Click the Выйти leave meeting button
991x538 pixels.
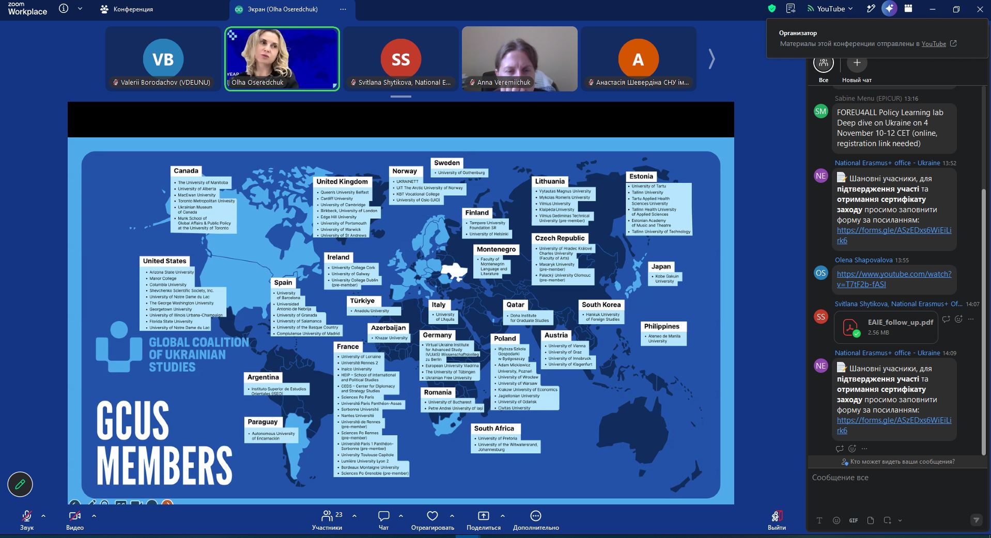click(x=777, y=520)
